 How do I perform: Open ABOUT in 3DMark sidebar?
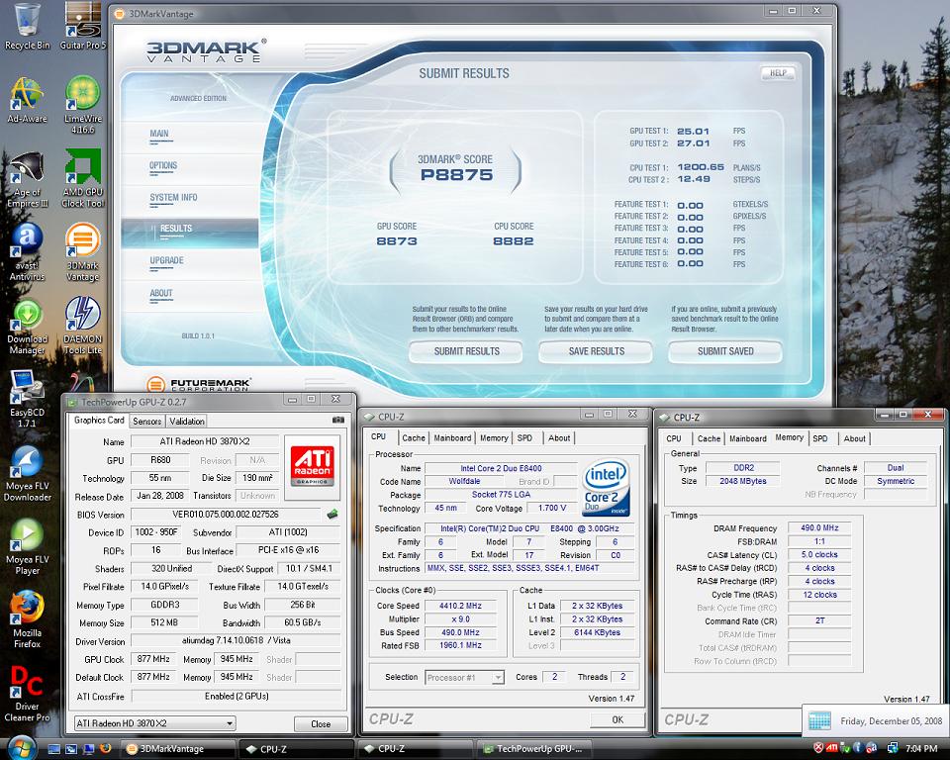click(161, 293)
